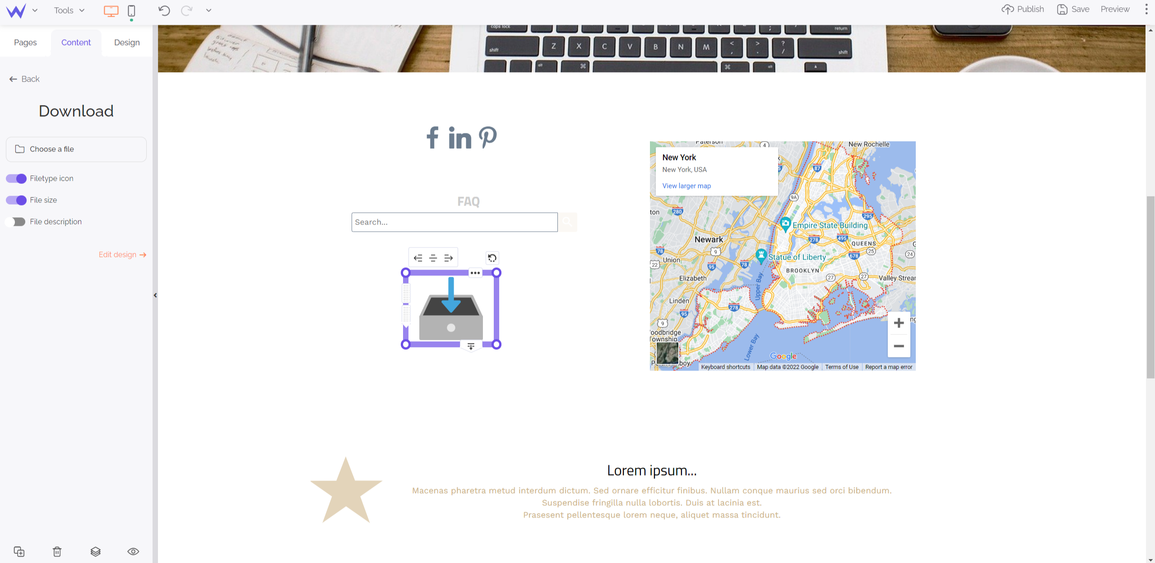Expand the history dropdown arrow

click(x=209, y=10)
